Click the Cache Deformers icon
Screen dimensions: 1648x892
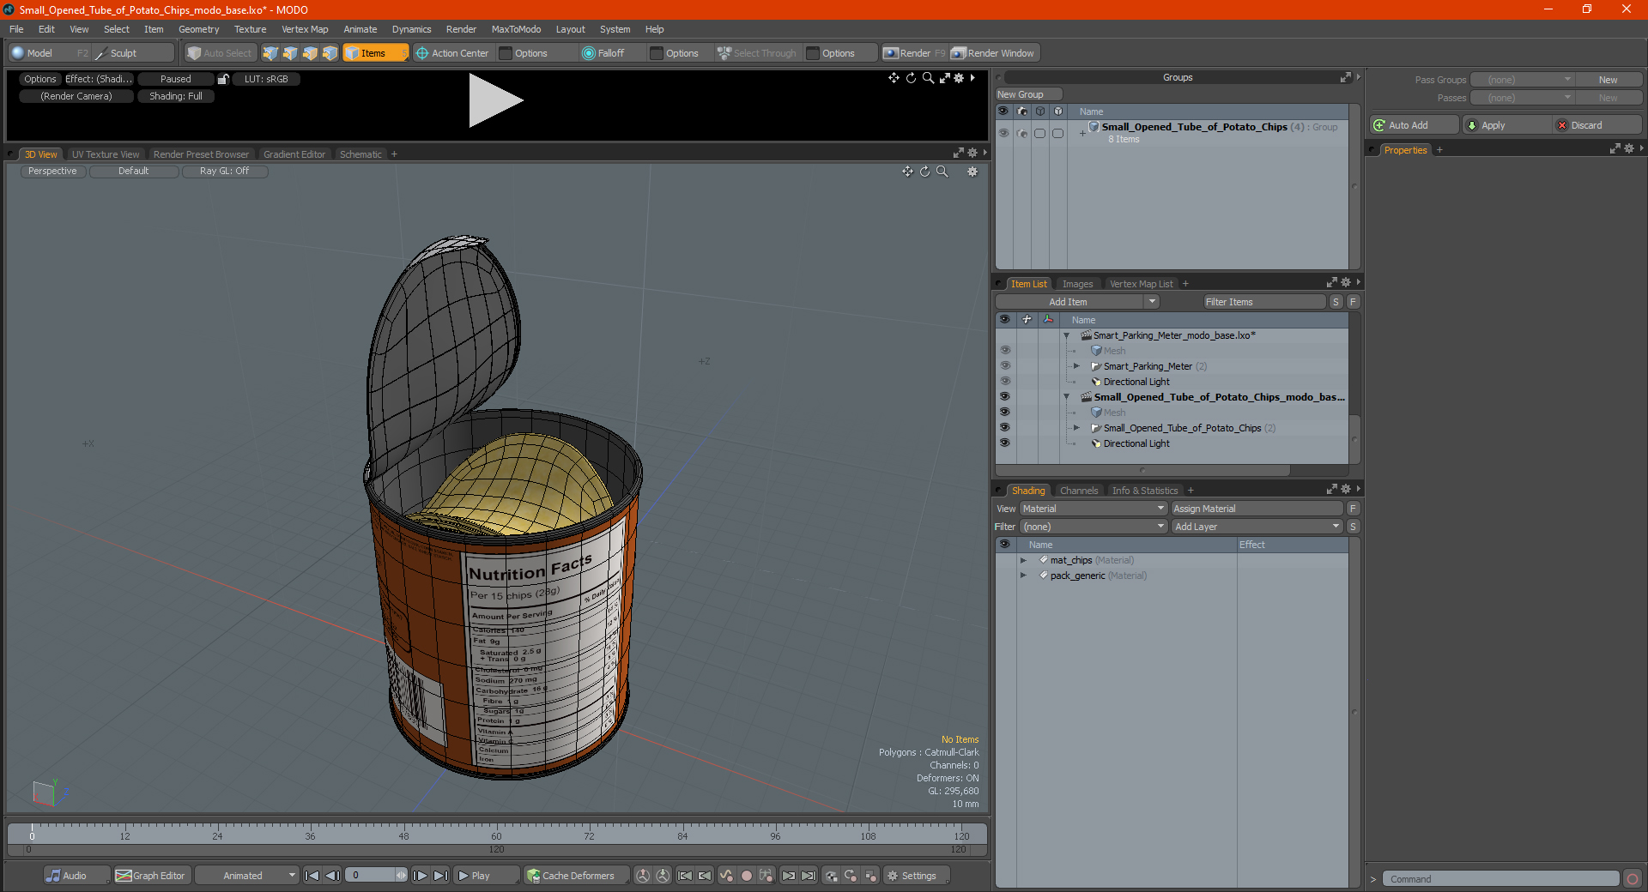pyautogui.click(x=534, y=876)
